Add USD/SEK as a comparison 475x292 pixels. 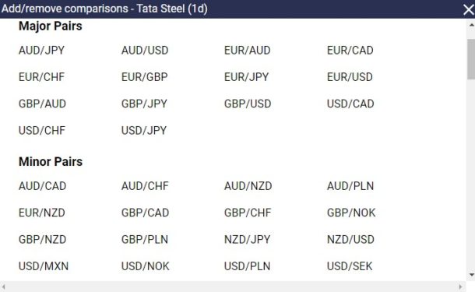pos(350,266)
